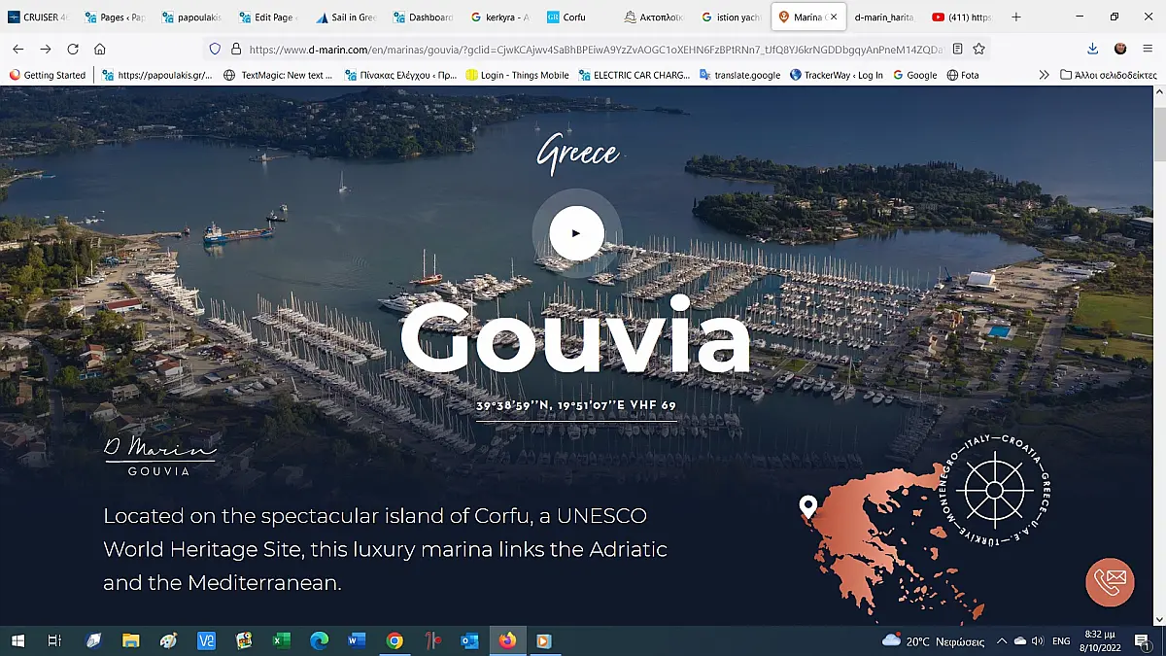Viewport: 1166px width, 656px height.
Task: Bookmark this page with the star icon
Action: click(x=979, y=49)
